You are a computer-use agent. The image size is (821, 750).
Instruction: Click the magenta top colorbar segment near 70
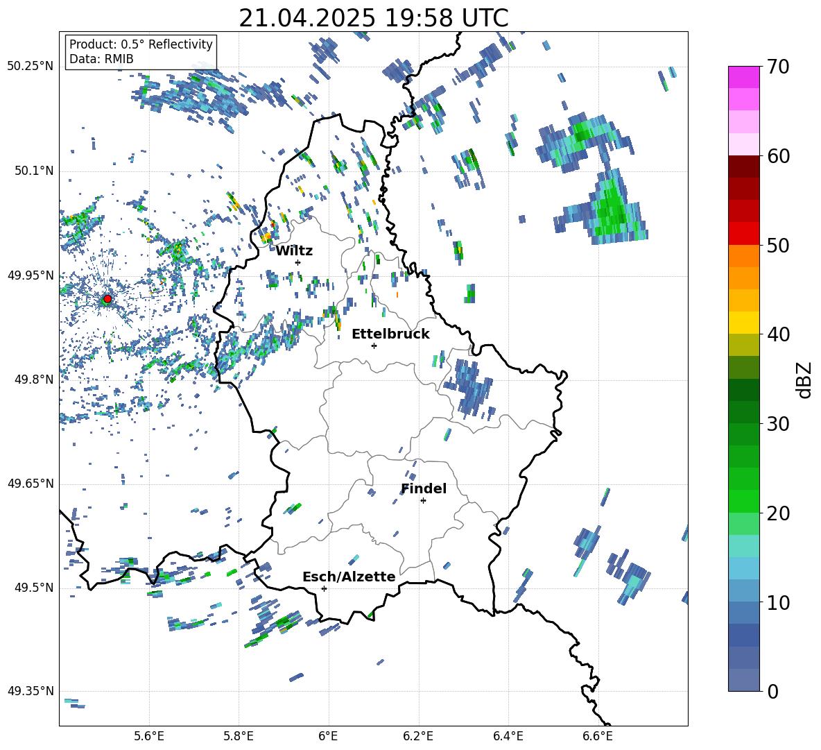tap(743, 77)
